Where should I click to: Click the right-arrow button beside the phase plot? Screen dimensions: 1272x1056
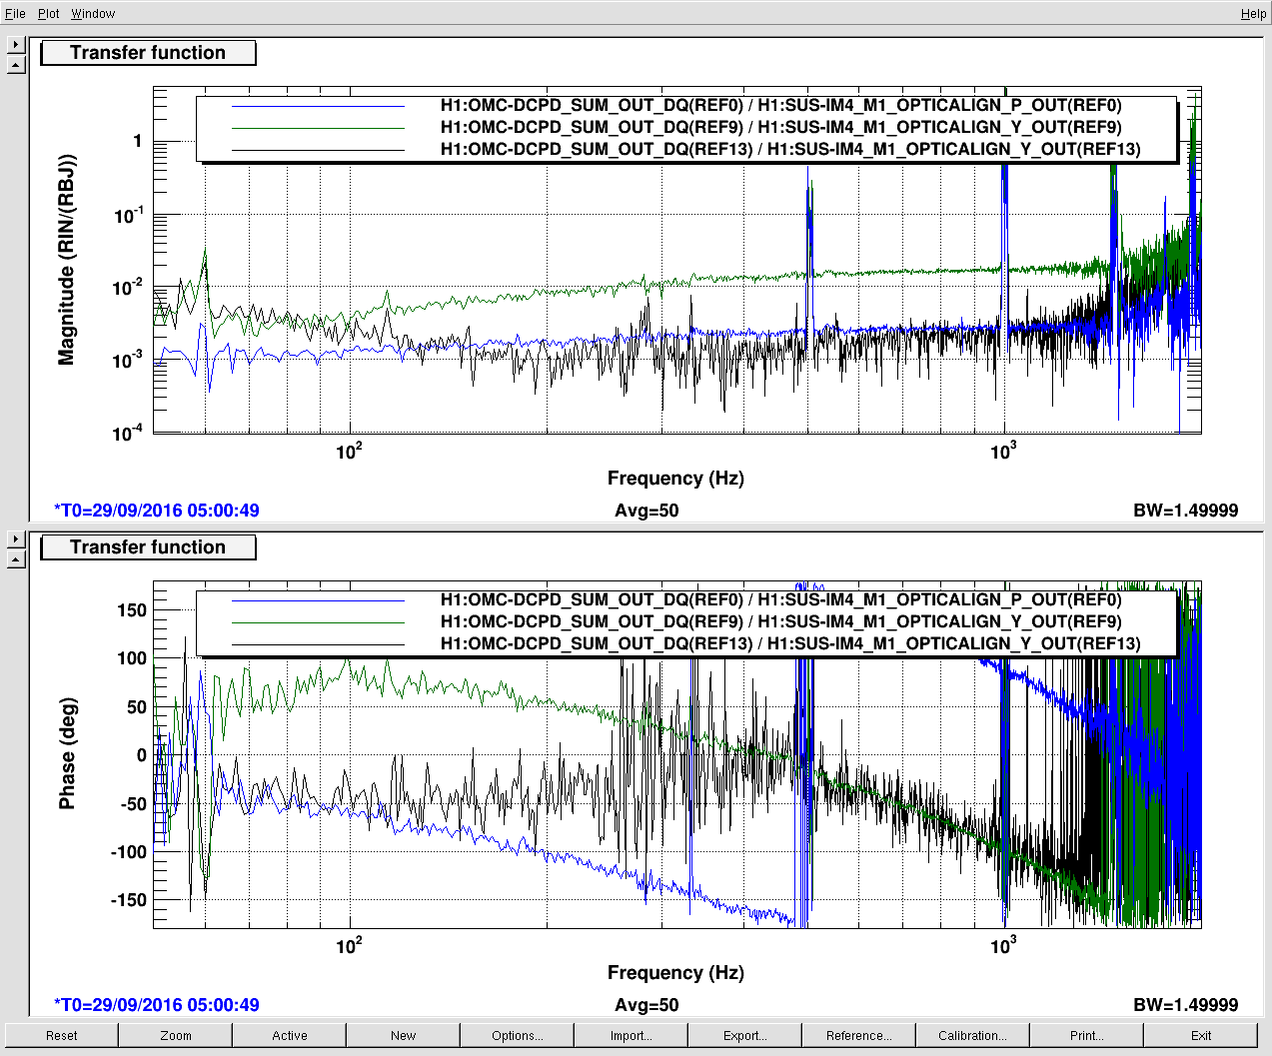15,539
